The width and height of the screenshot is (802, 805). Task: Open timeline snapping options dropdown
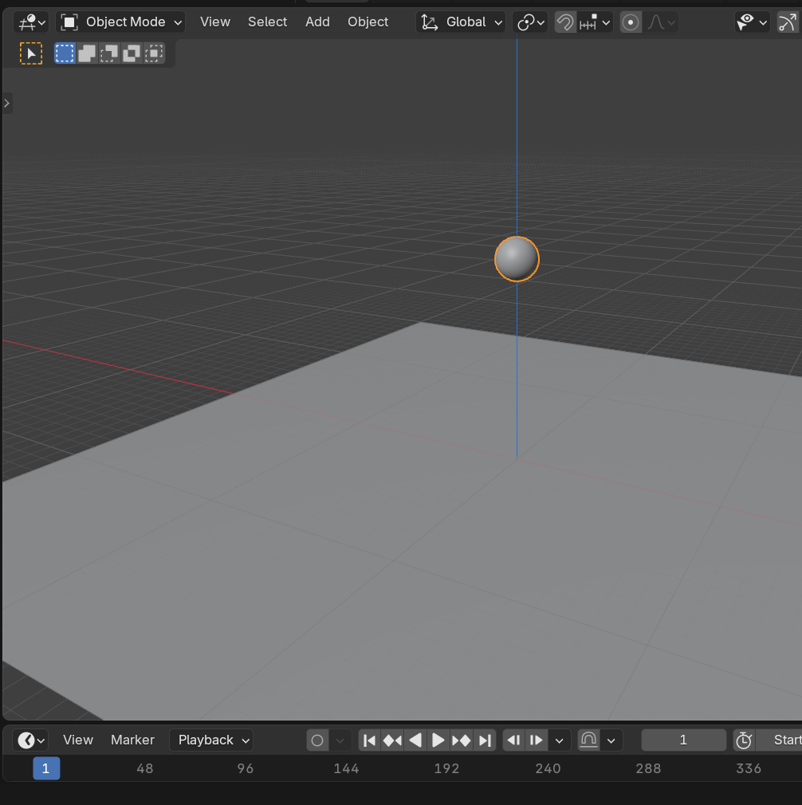click(x=611, y=740)
